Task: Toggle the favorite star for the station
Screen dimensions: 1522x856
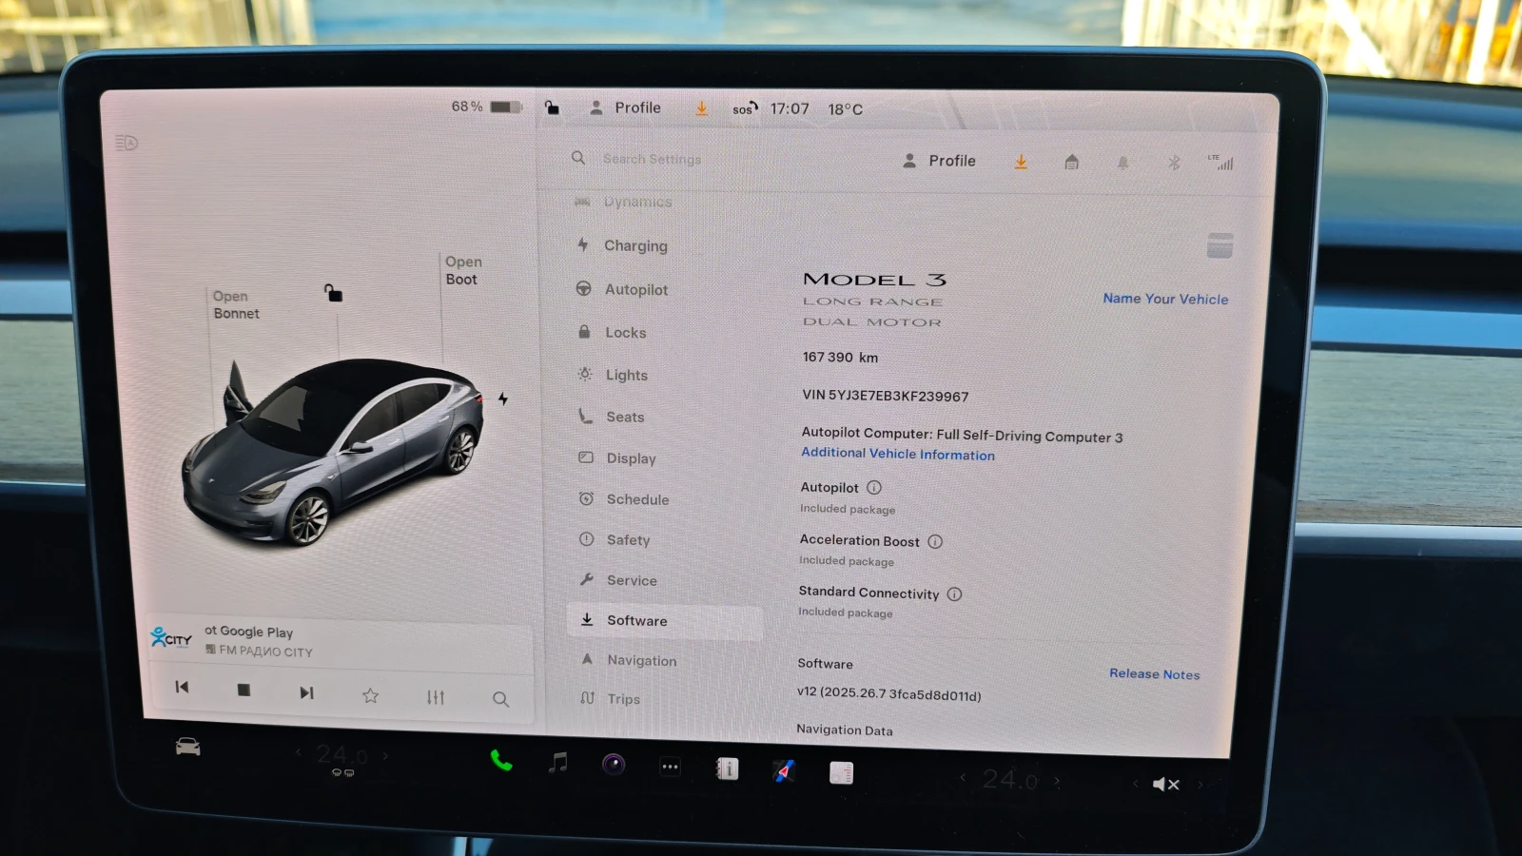Action: click(x=370, y=696)
